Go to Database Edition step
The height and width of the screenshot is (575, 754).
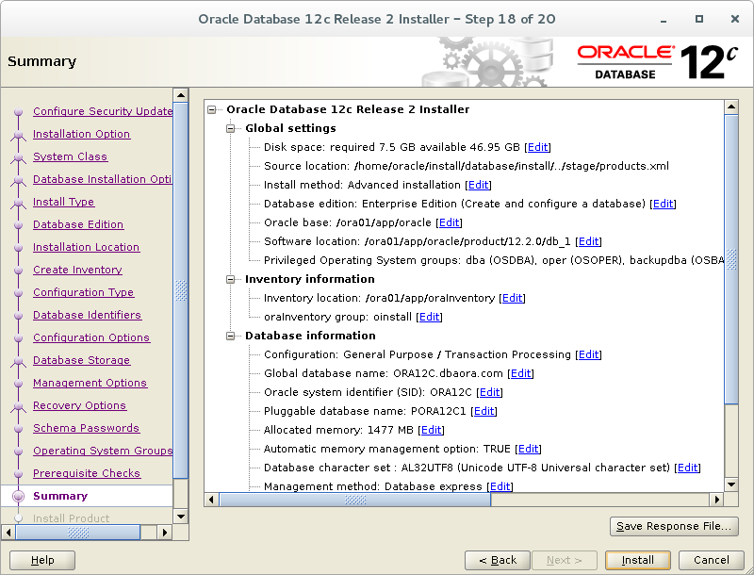78,224
